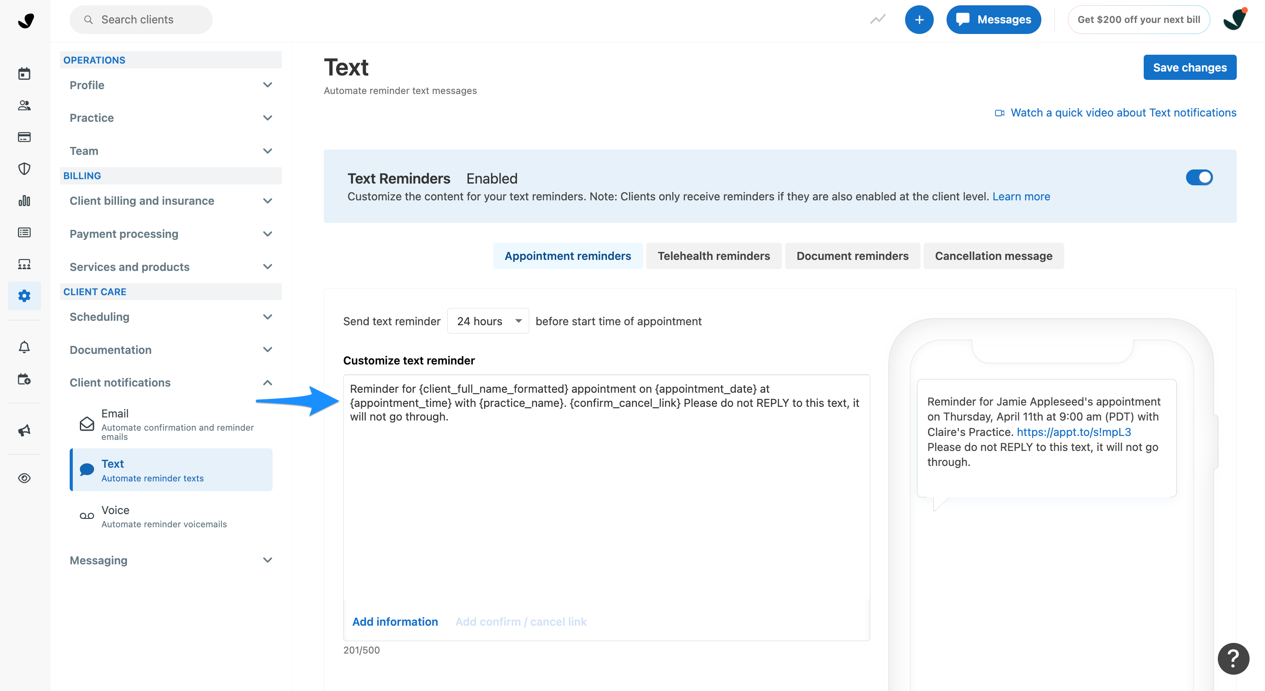1265x691 pixels.
Task: Click the trend line graph icon in header
Action: pyautogui.click(x=878, y=20)
